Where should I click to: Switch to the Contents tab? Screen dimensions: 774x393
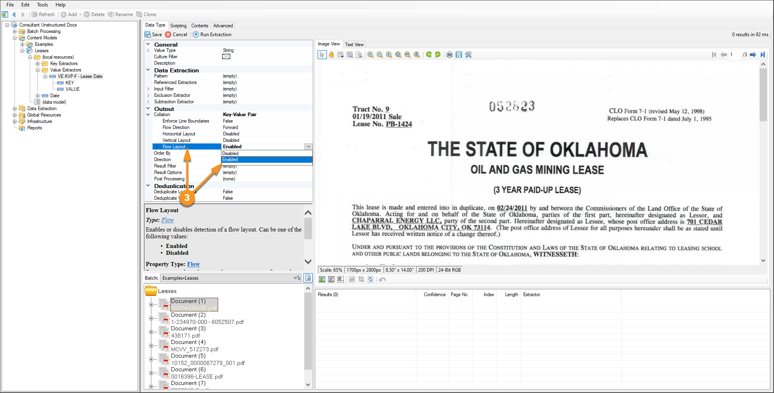pyautogui.click(x=200, y=25)
